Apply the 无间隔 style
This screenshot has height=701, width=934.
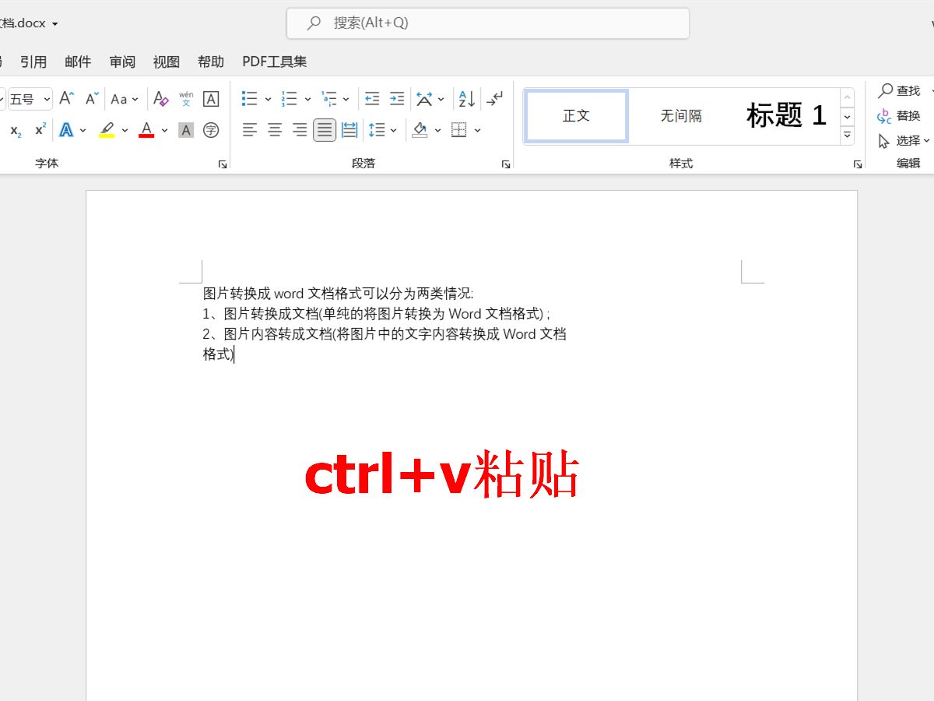pyautogui.click(x=680, y=115)
